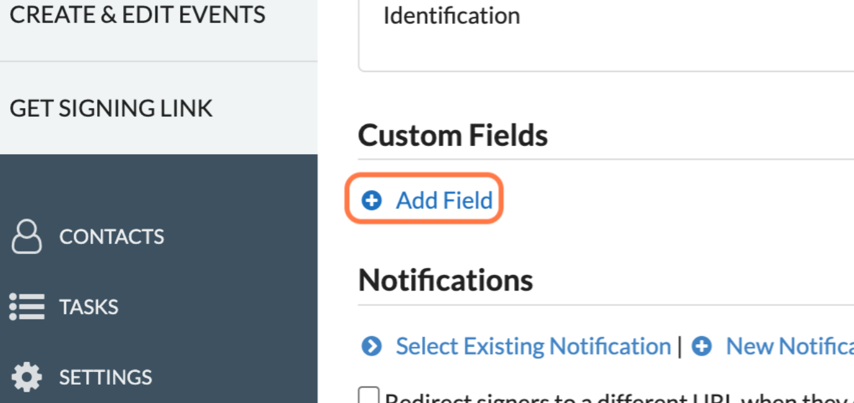This screenshot has height=403, width=854.
Task: Click the Custom Fields heading
Action: [x=453, y=135]
